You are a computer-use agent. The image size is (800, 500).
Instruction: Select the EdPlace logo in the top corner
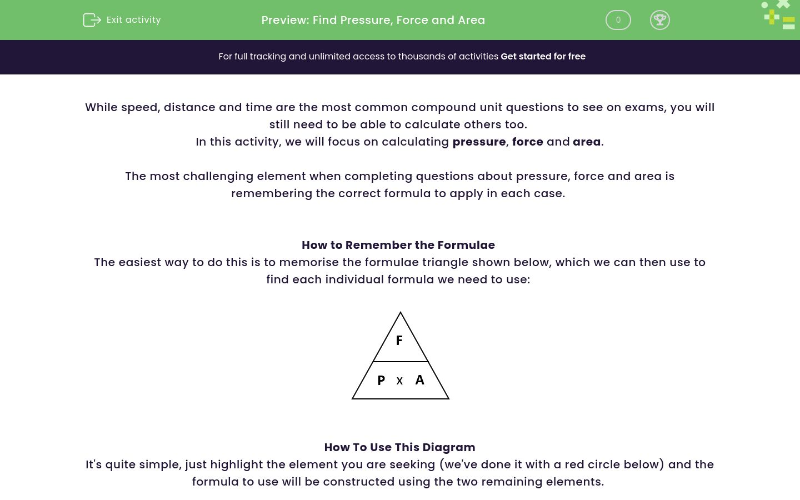click(x=778, y=15)
